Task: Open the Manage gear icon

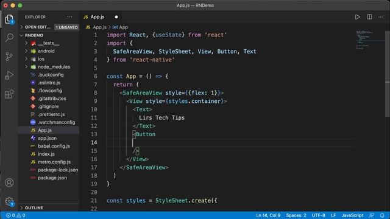Action: (9, 201)
